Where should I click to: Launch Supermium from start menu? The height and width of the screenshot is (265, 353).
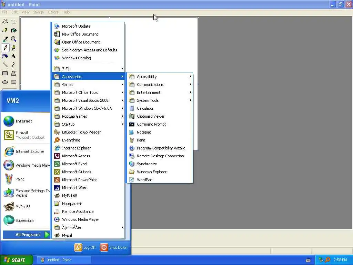tap(26, 220)
